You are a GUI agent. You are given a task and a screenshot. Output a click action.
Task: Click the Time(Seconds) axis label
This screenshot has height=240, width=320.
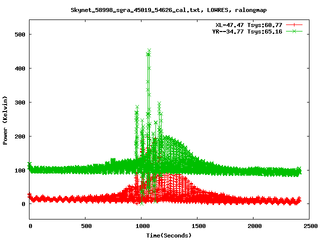pos(169,235)
